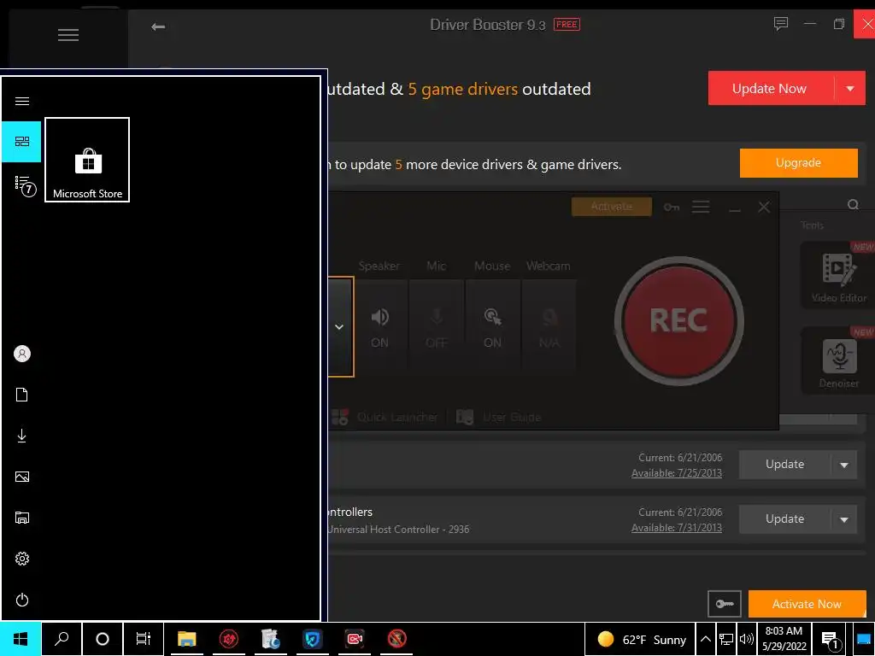Open Downloads from Start sidebar
Image resolution: width=875 pixels, height=656 pixels.
click(21, 436)
